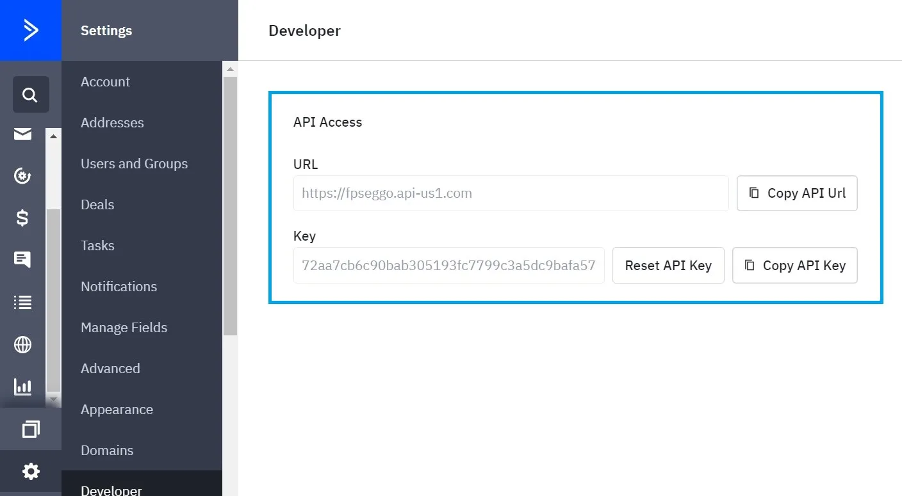Image resolution: width=902 pixels, height=496 pixels.
Task: Open the search magnifier icon
Action: [31, 95]
